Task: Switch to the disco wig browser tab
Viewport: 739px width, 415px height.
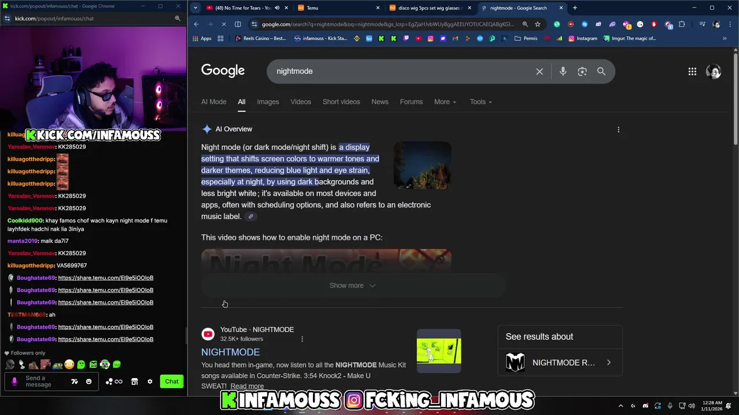Action: point(430,8)
